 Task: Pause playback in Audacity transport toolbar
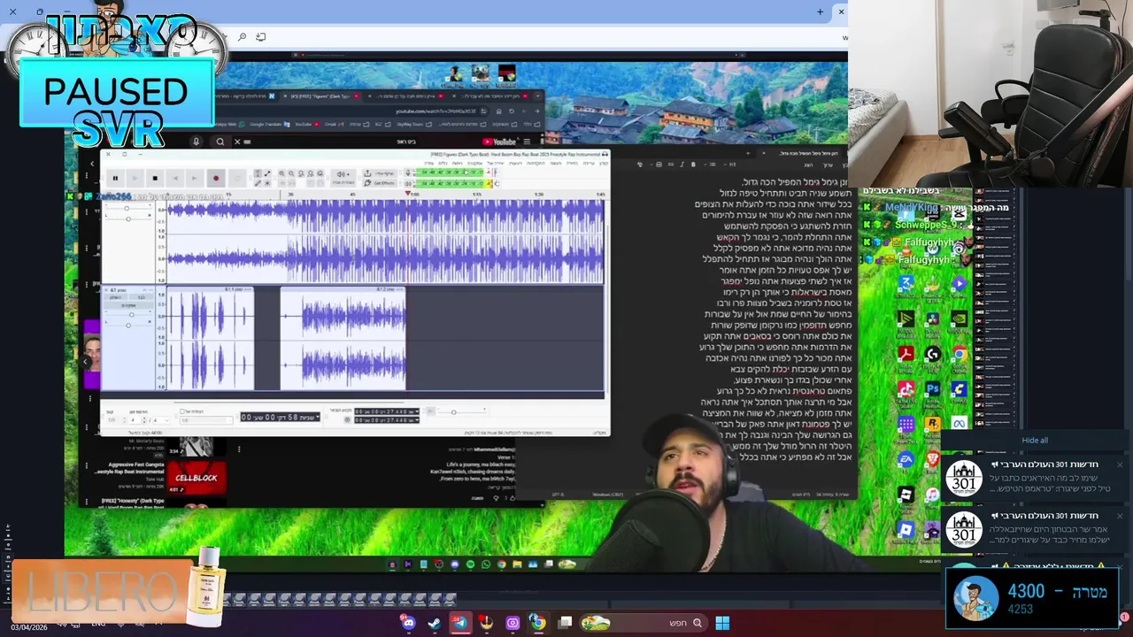[x=115, y=178]
